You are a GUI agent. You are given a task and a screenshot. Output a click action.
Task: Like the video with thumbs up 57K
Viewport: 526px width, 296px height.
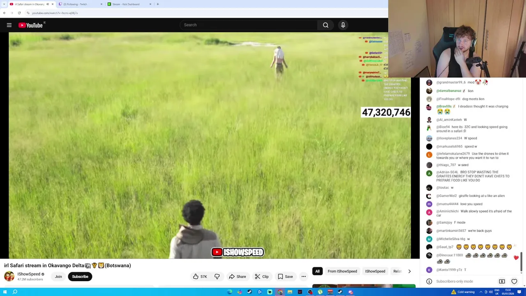[200, 277]
